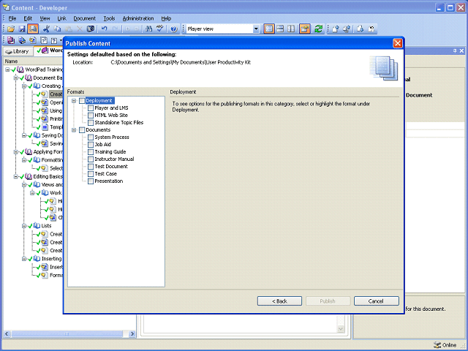468x351 pixels.
Task: Click the outline scrollbar left arrow
Action: (x=7, y=334)
